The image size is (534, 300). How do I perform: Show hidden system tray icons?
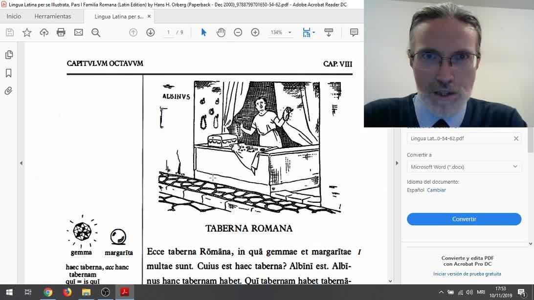(441, 292)
